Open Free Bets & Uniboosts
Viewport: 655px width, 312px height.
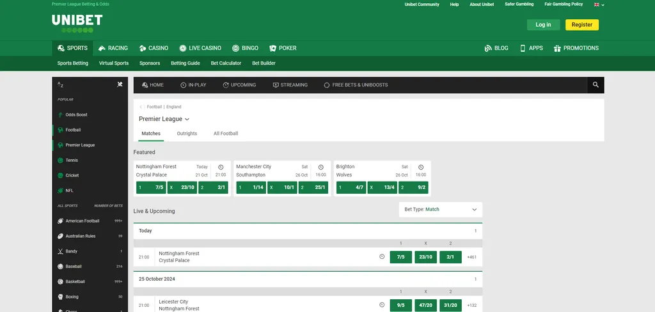356,85
